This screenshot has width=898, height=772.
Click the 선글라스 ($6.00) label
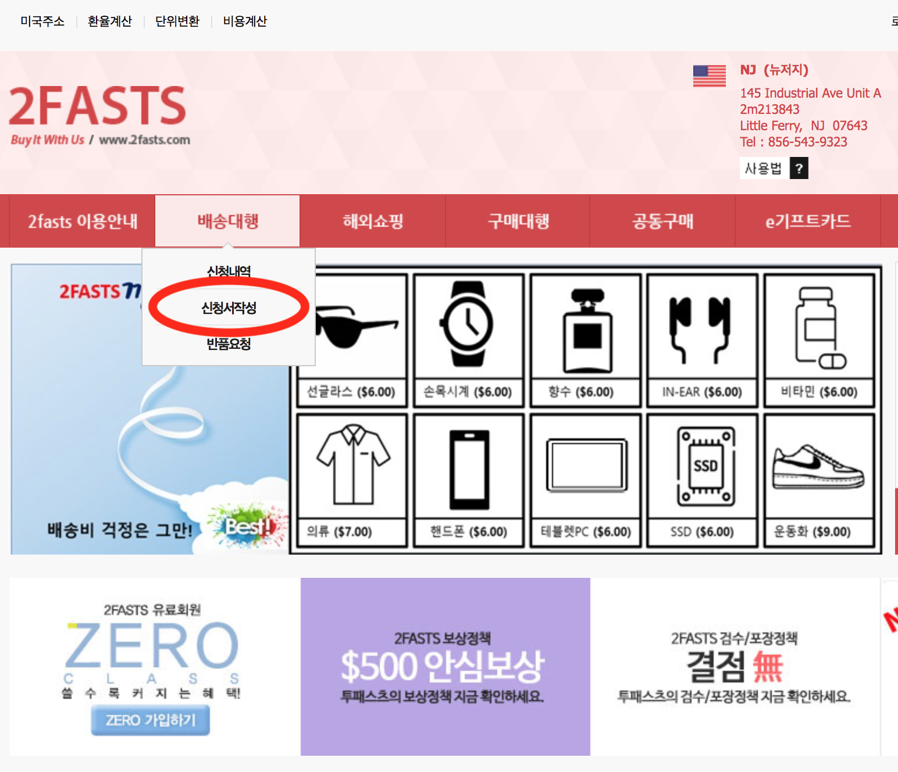pos(351,392)
